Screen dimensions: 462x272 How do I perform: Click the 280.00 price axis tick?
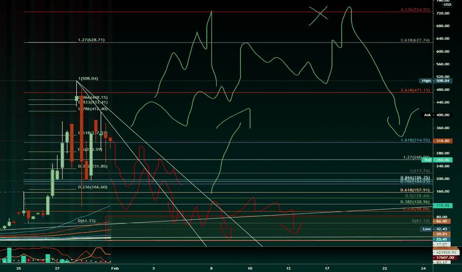pos(443,153)
